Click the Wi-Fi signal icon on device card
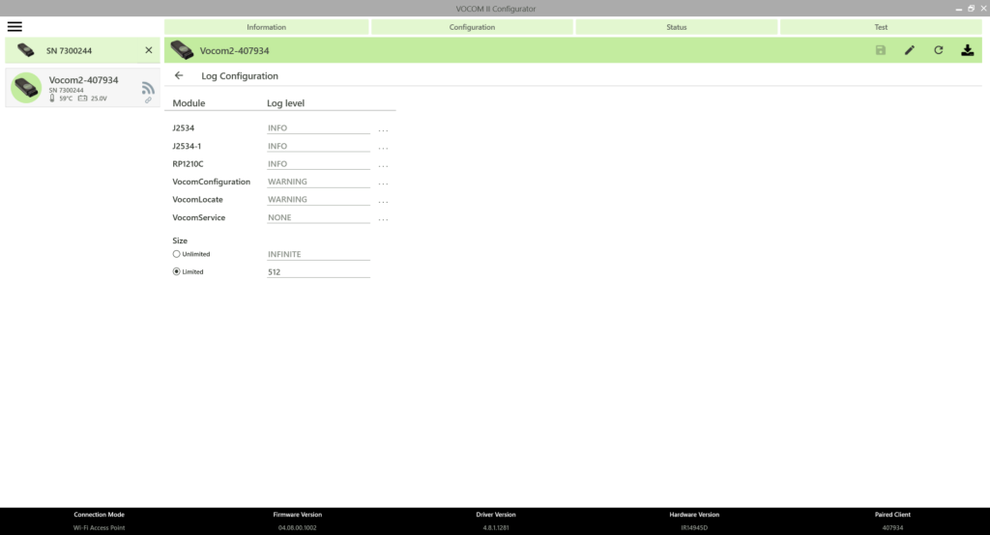This screenshot has width=990, height=535. pos(148,88)
